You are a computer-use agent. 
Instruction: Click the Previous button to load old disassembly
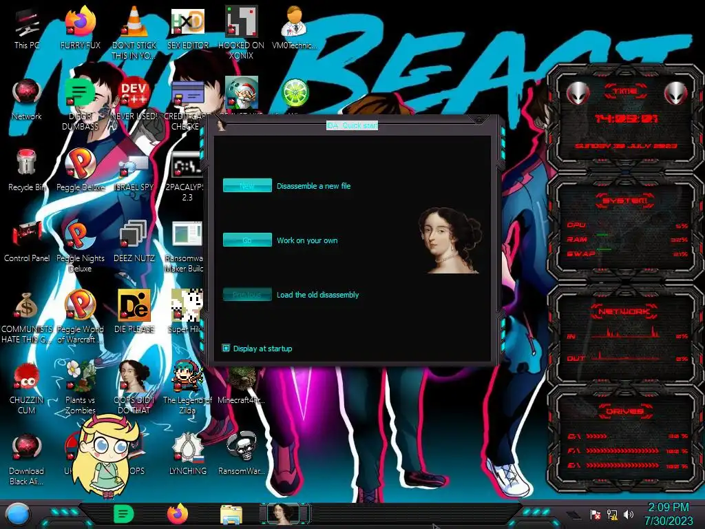click(x=247, y=294)
